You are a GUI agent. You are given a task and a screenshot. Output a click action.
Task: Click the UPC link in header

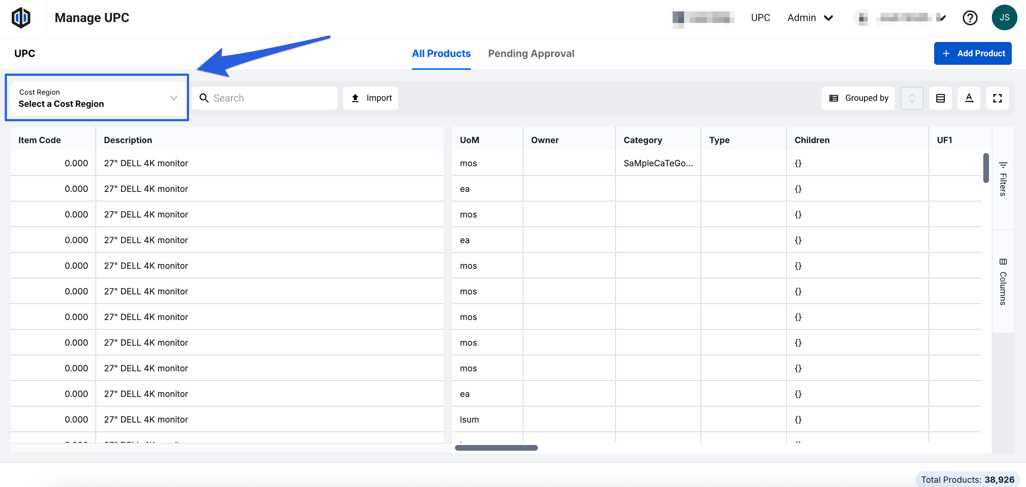click(x=760, y=18)
